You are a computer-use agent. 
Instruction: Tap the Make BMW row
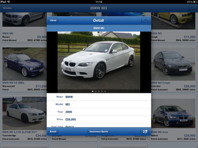click(x=99, y=97)
